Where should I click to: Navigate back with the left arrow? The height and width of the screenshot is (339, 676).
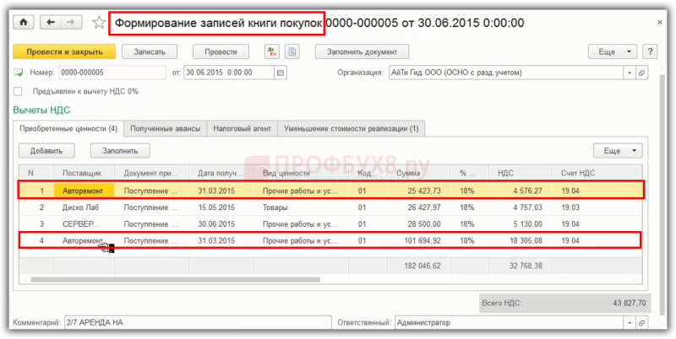click(x=51, y=22)
